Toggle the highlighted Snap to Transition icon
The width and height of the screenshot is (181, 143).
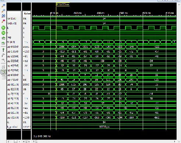coord(3,72)
